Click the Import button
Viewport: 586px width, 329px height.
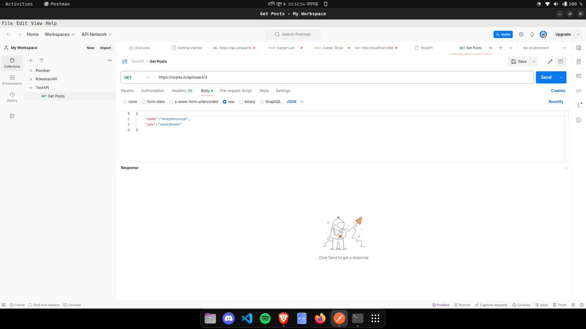click(x=105, y=48)
